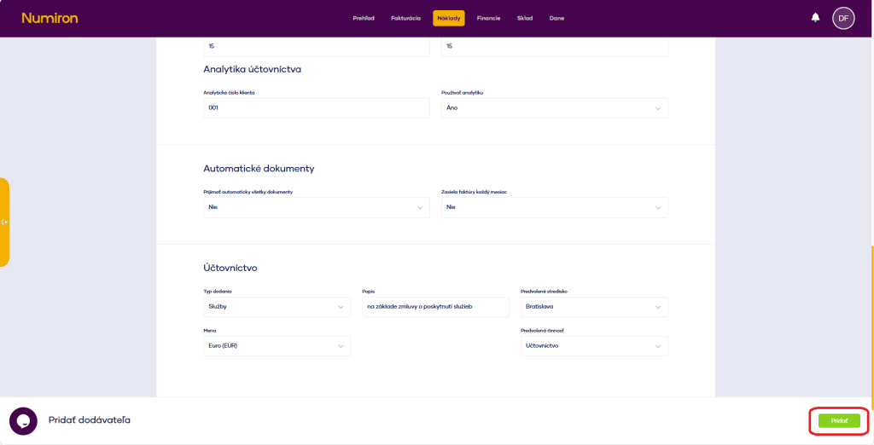Open Prijímať automaticky všetky dokumenty dropdown
The height and width of the screenshot is (445, 874).
(x=316, y=207)
